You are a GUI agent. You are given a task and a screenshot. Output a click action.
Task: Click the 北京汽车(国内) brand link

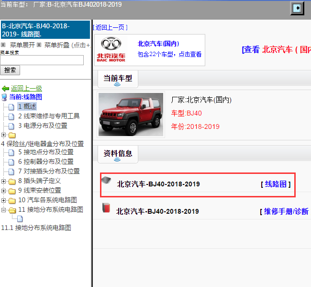tap(158, 44)
